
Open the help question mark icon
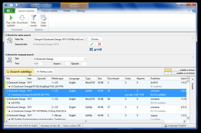tap(194, 11)
